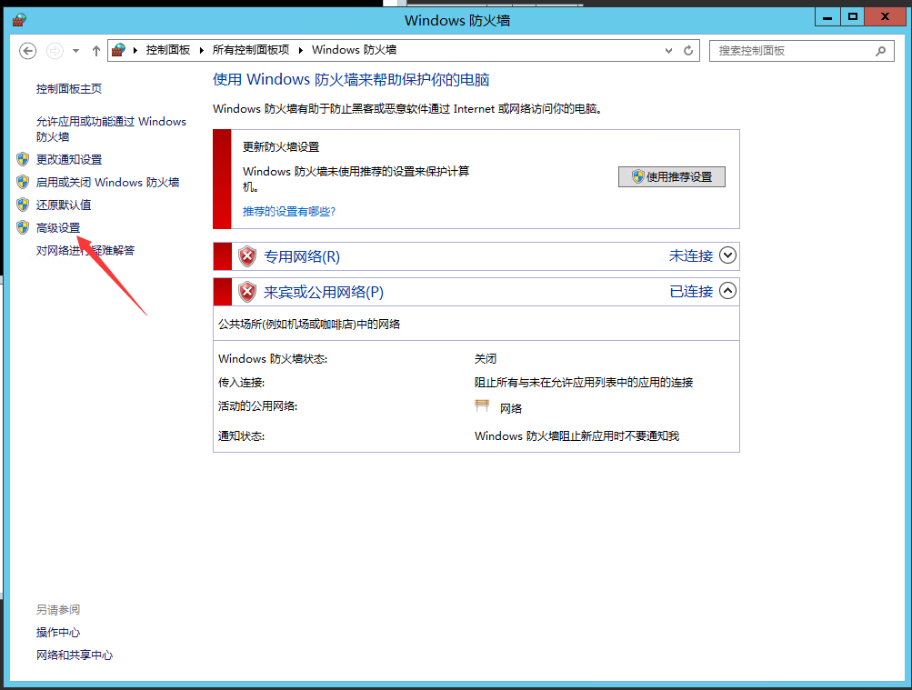
Task: Expand the 专用网络 section chevron
Action: coord(727,255)
